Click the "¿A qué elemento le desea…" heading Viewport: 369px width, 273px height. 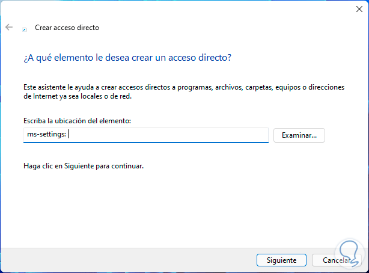126,58
